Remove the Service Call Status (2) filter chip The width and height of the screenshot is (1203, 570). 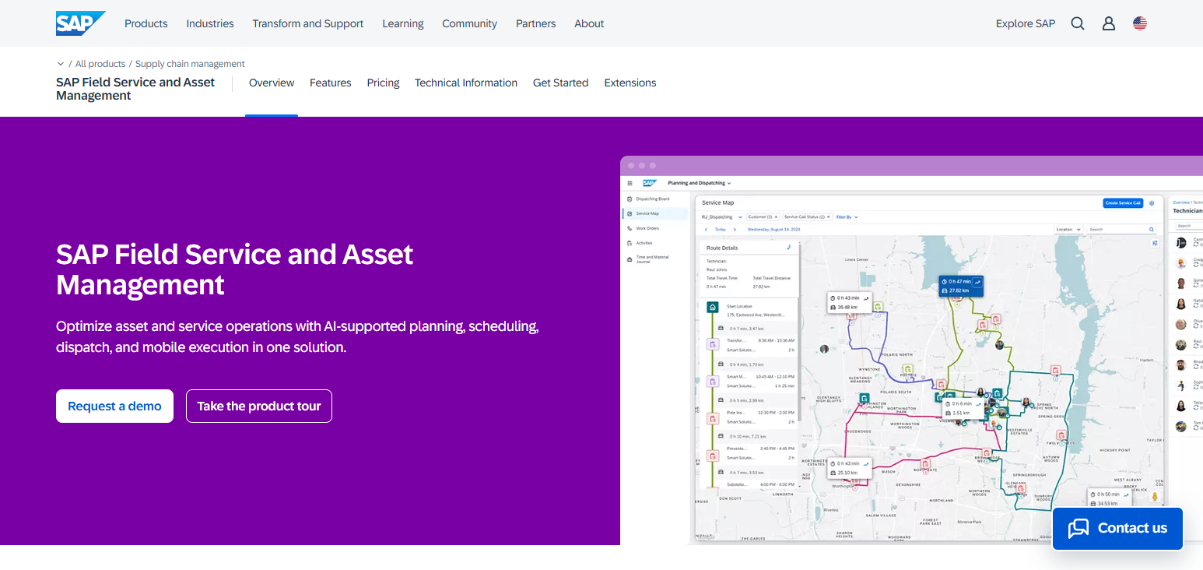click(828, 217)
